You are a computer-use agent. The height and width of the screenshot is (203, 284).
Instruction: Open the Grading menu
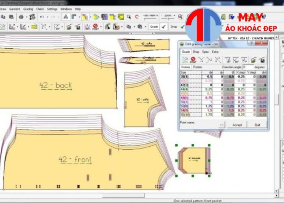[x=28, y=9]
